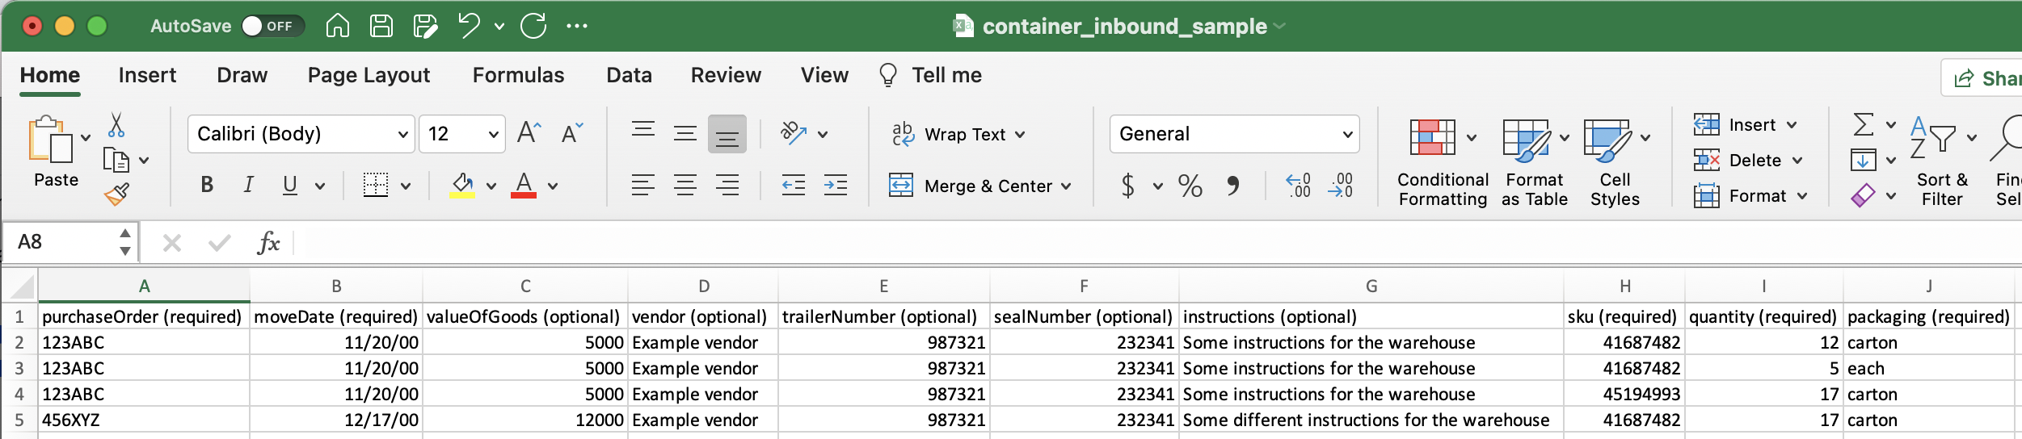Open Format as Table

(1534, 161)
